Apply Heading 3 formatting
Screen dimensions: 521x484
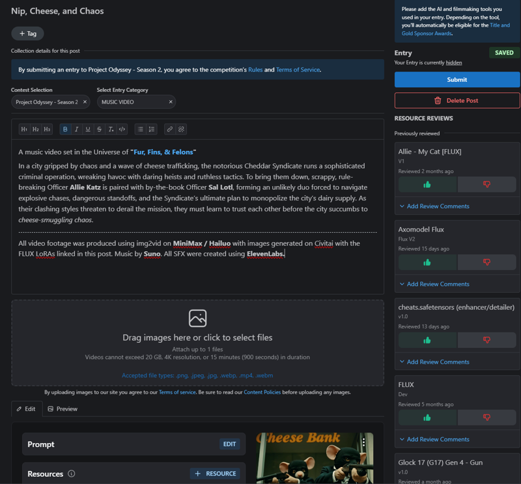(47, 129)
